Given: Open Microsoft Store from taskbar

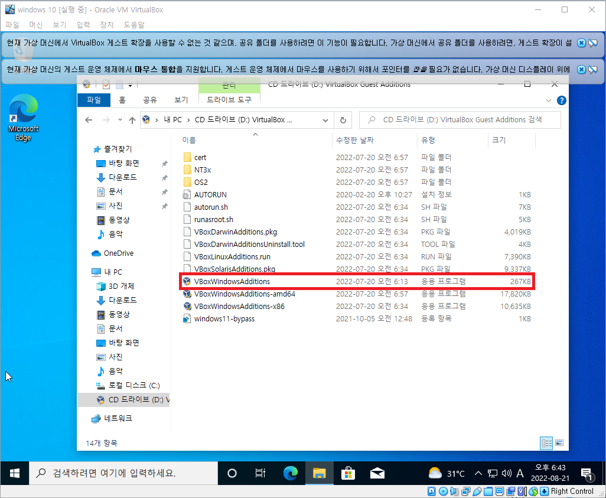Looking at the screenshot, I should click(348, 473).
